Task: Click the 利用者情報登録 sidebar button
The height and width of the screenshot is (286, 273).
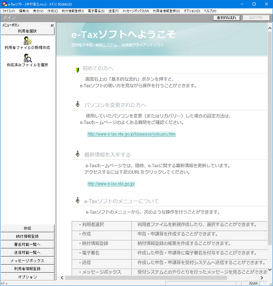Action: [27, 269]
